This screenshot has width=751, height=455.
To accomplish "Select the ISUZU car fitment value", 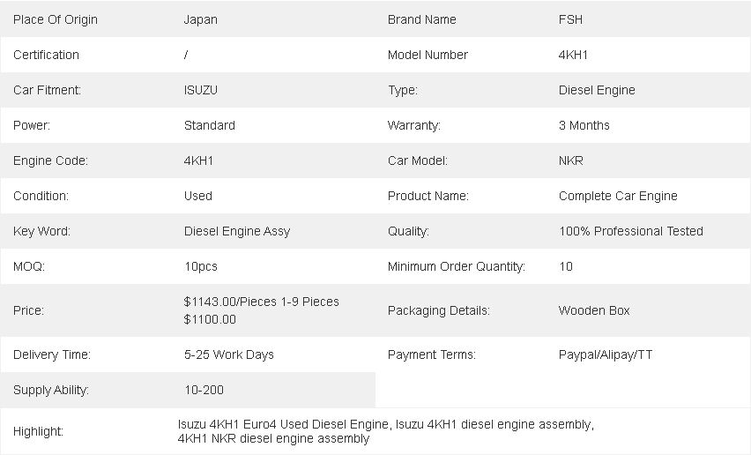I will coord(201,90).
